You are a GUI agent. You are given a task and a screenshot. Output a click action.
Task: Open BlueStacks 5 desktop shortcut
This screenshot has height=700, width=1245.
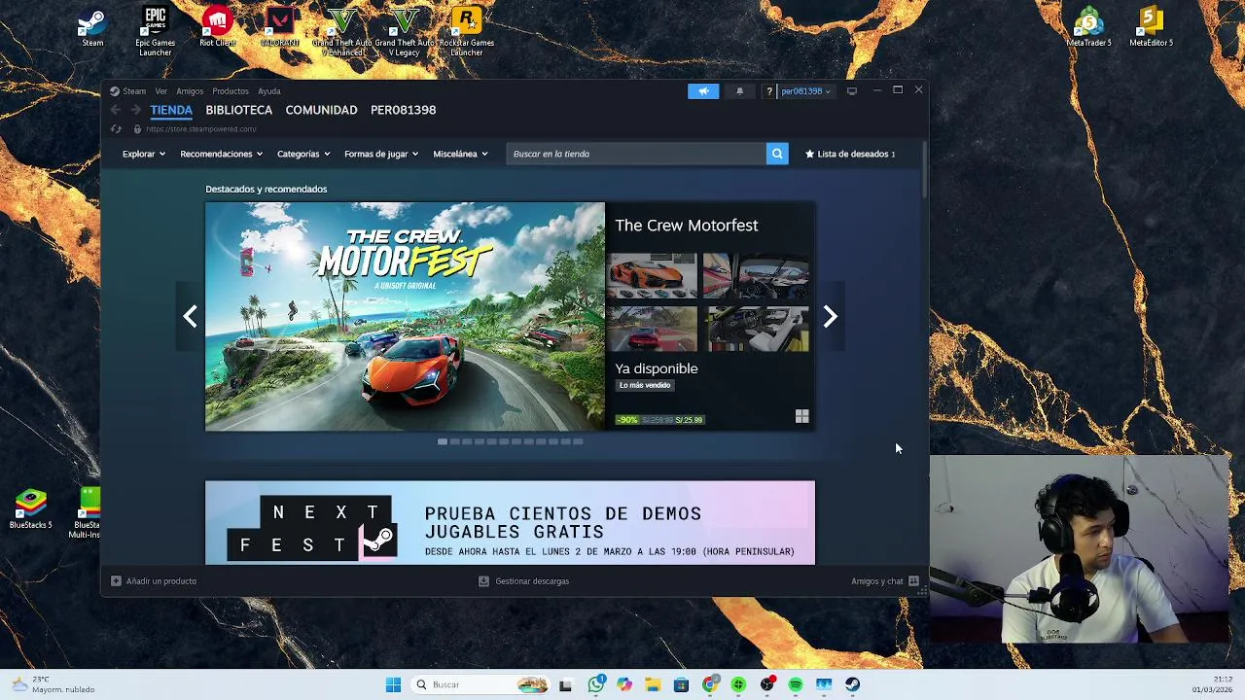(x=30, y=509)
